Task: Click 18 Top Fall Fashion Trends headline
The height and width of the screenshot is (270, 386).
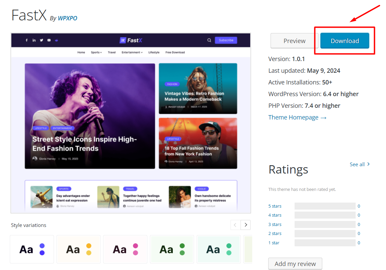Action: (191, 151)
